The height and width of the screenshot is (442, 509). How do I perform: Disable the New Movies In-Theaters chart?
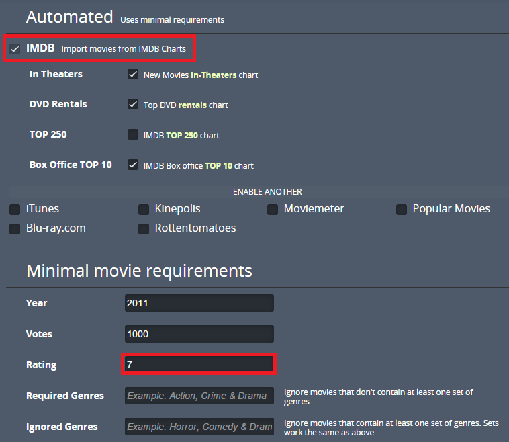tap(133, 75)
